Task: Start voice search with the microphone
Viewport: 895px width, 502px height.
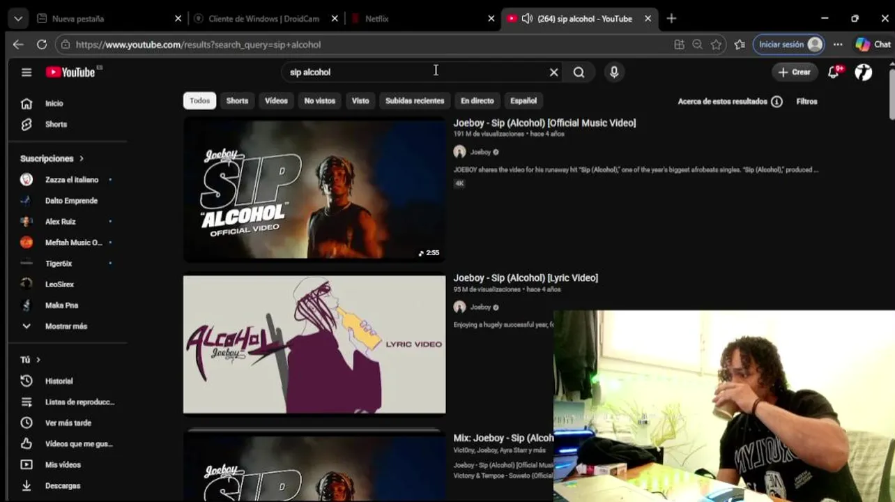Action: point(614,72)
